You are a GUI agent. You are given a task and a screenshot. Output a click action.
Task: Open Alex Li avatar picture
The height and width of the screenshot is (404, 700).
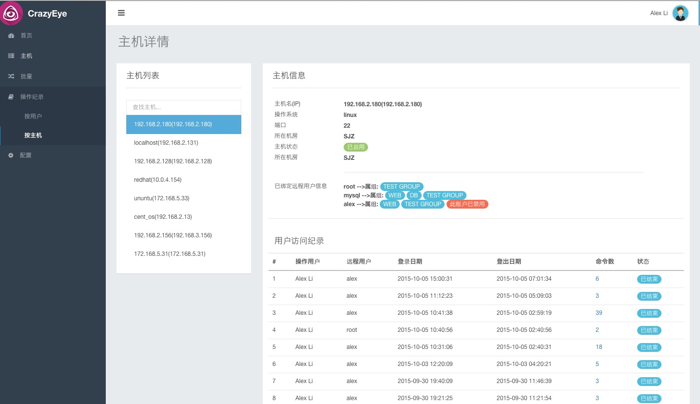tap(680, 13)
